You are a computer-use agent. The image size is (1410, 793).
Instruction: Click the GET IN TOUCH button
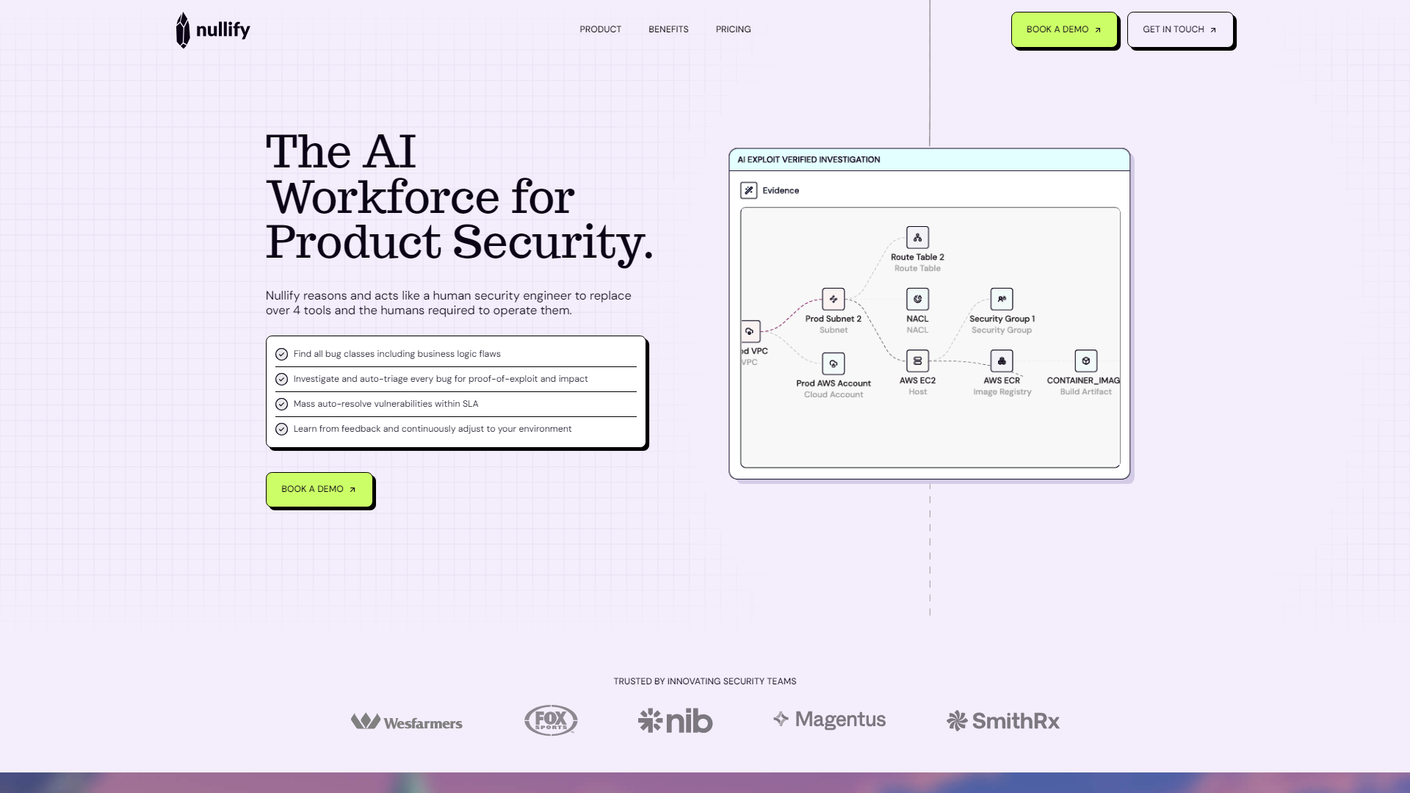[x=1179, y=29]
